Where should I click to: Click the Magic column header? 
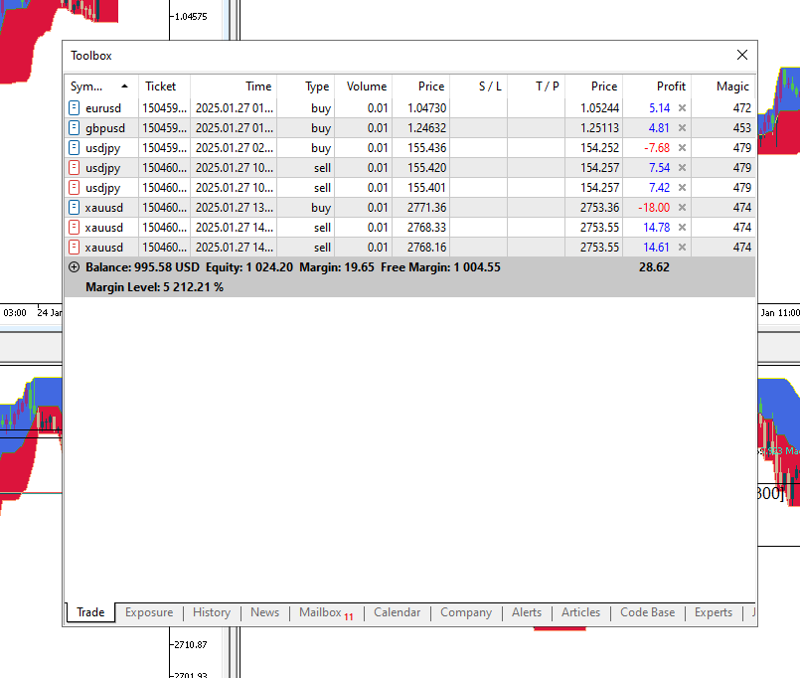(x=732, y=86)
